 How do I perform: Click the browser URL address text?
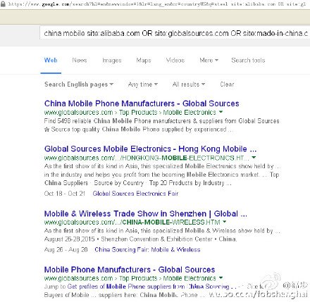pos(157,4)
